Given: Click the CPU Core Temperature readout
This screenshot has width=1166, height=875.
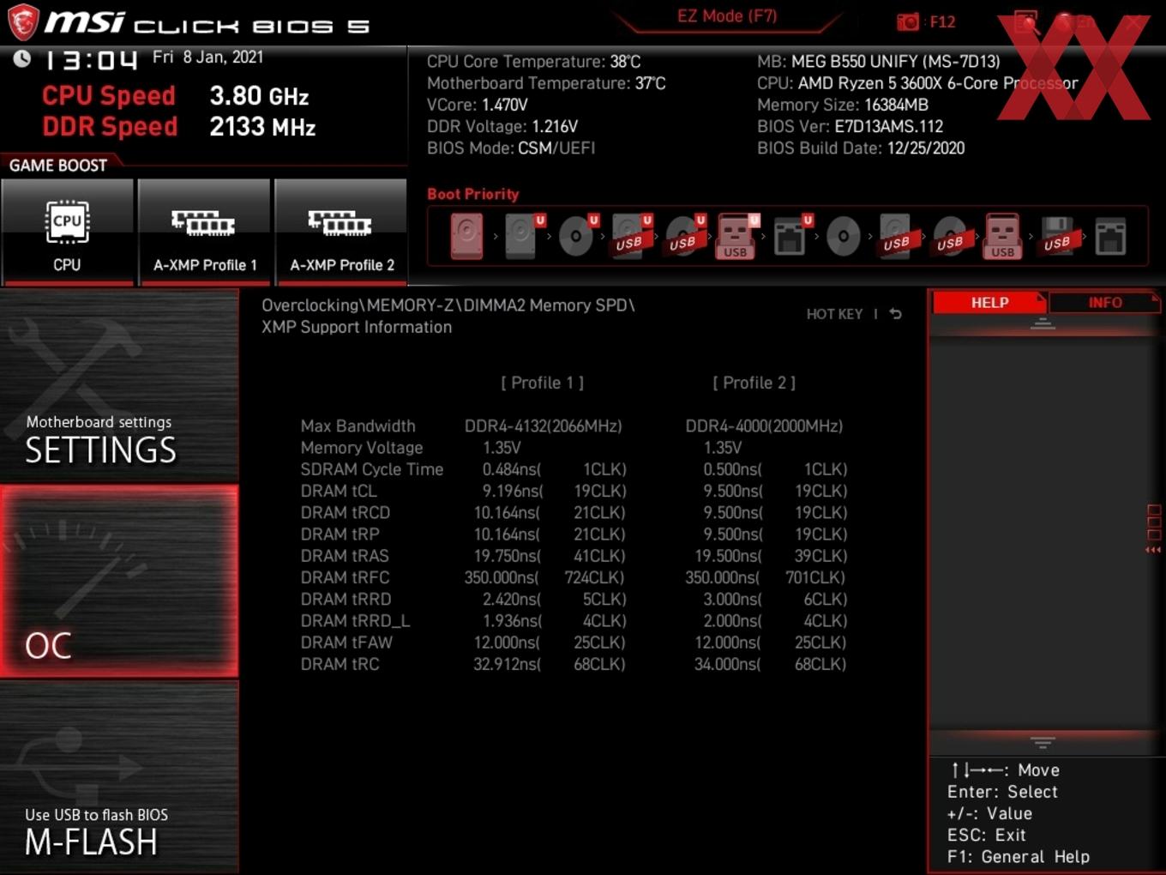Looking at the screenshot, I should (x=533, y=62).
